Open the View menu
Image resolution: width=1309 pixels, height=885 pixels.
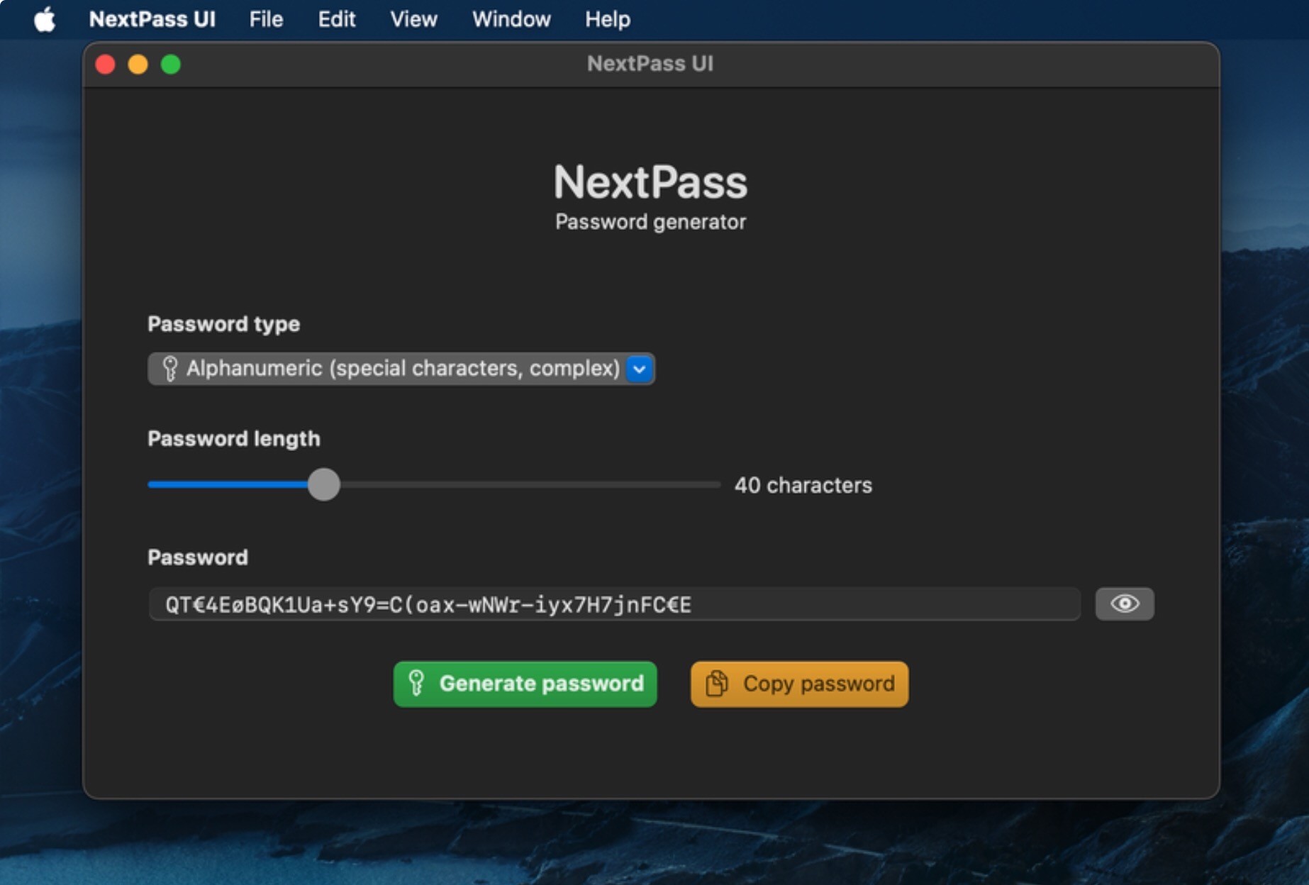[x=413, y=19]
